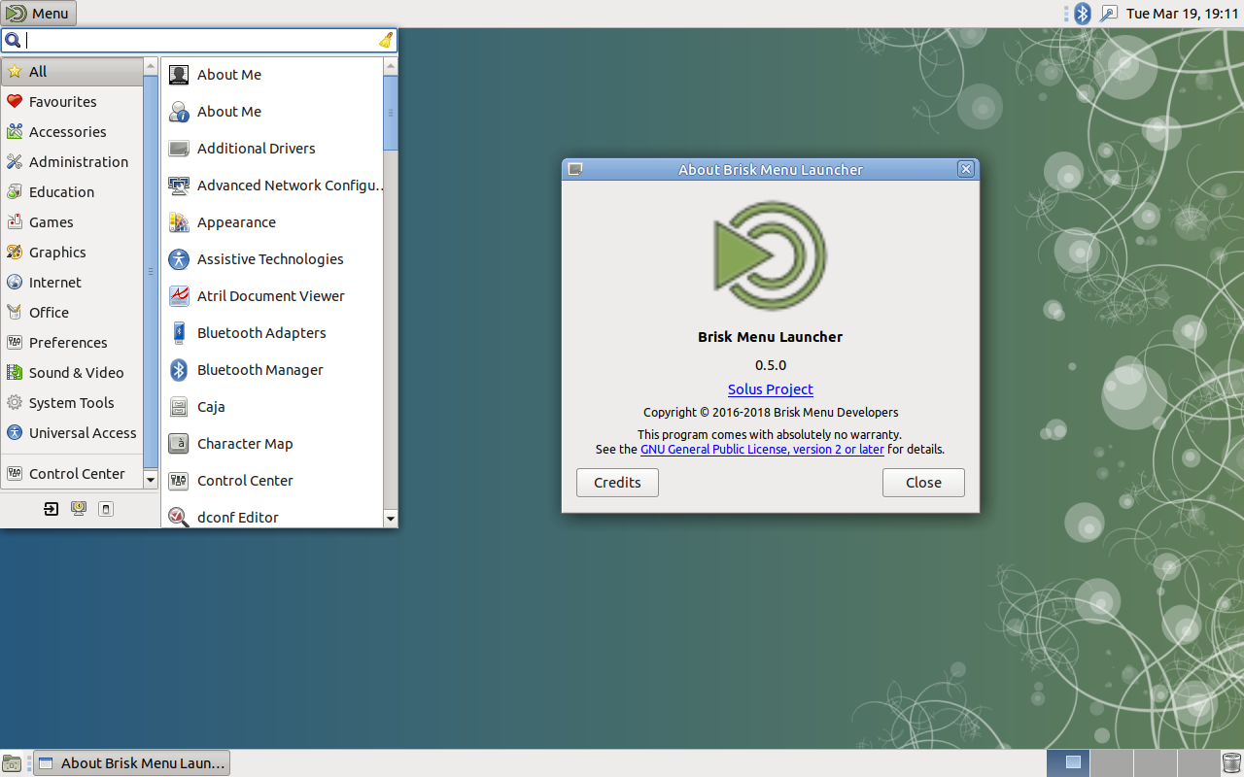Click down arrow of category list scrollbar
The height and width of the screenshot is (777, 1244).
tap(151, 480)
